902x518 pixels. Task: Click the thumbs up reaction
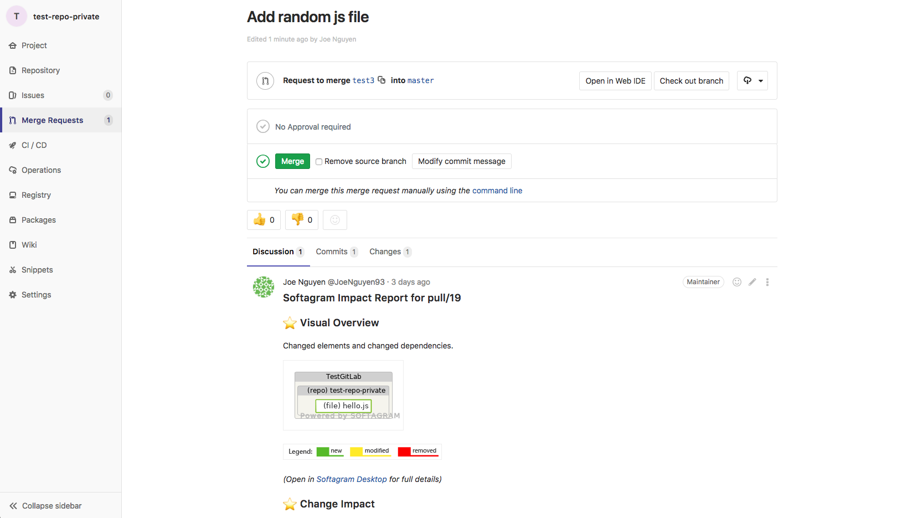click(x=264, y=220)
